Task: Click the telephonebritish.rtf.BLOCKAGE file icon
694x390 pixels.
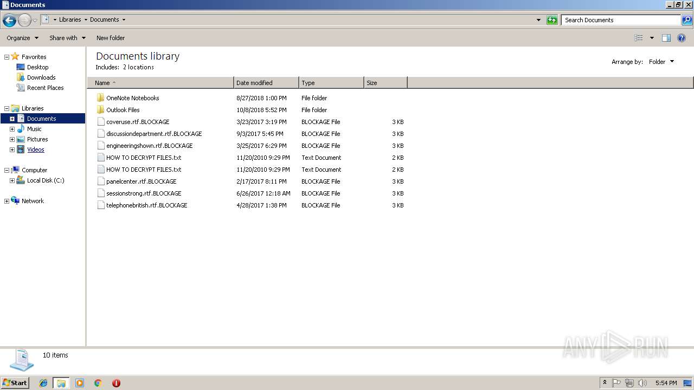Action: (101, 205)
